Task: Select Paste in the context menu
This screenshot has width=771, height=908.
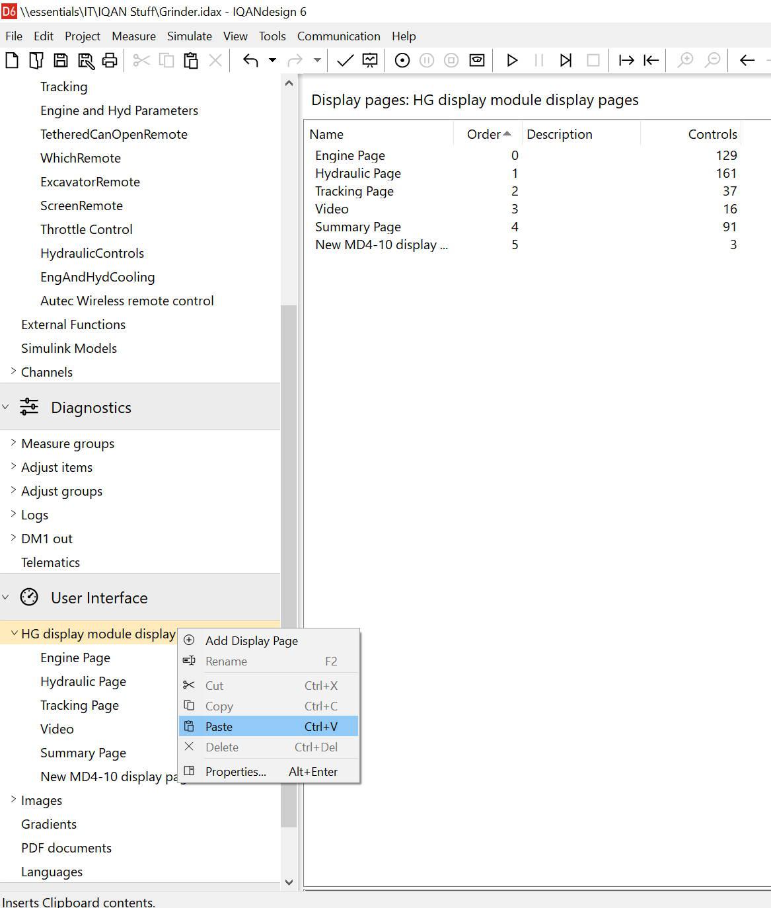Action: pos(269,726)
